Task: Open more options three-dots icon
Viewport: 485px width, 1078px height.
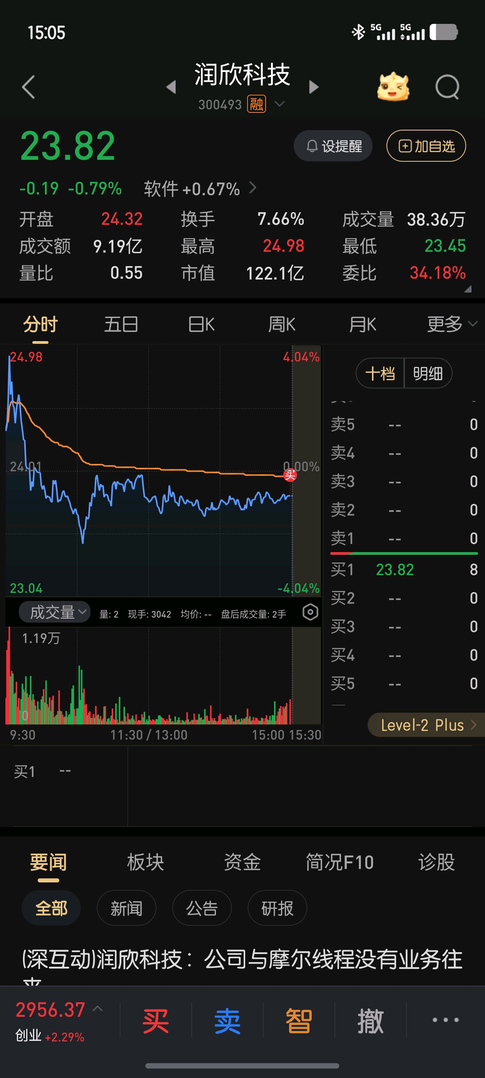Action: click(445, 1020)
